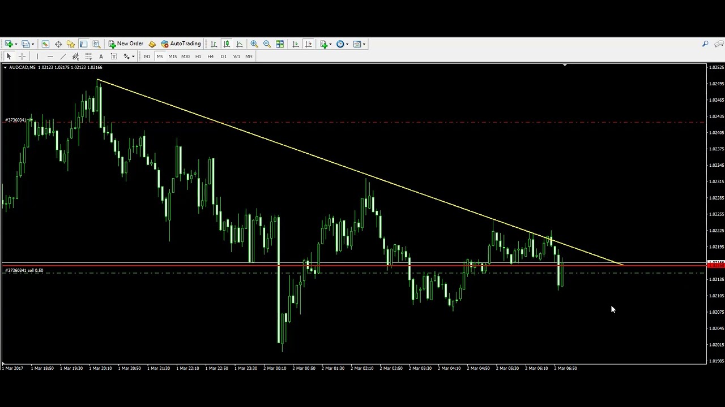Switch to H4 timeframe

click(x=211, y=56)
